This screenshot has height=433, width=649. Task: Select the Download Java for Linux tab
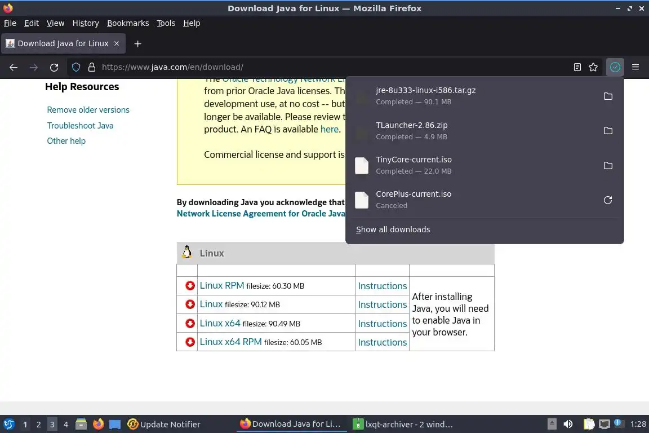coord(63,43)
